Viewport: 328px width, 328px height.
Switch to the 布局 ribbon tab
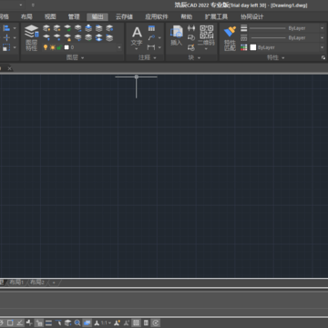tap(26, 16)
